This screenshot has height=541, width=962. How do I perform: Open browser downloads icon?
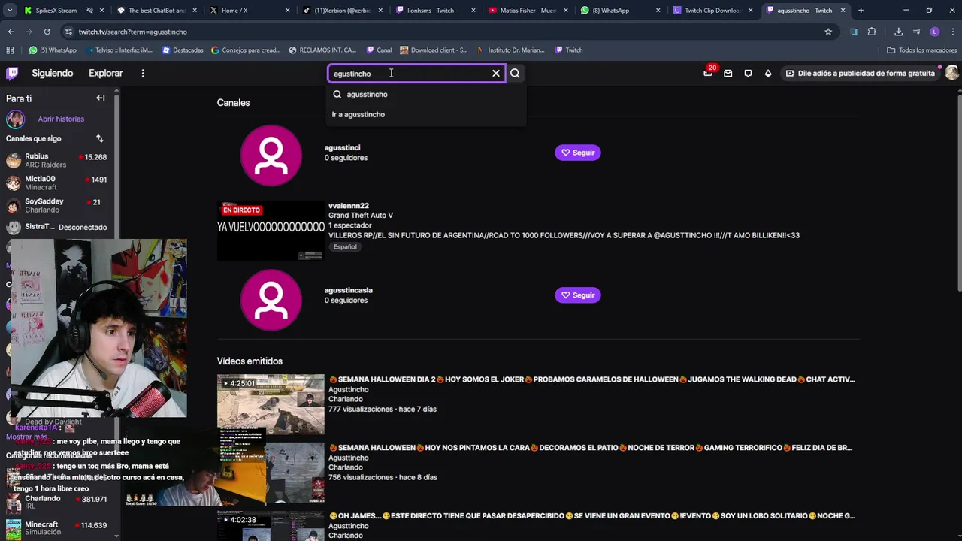[x=898, y=32]
